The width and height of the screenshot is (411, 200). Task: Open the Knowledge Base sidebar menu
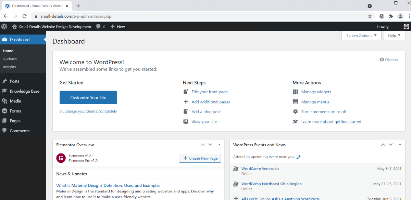point(24,91)
